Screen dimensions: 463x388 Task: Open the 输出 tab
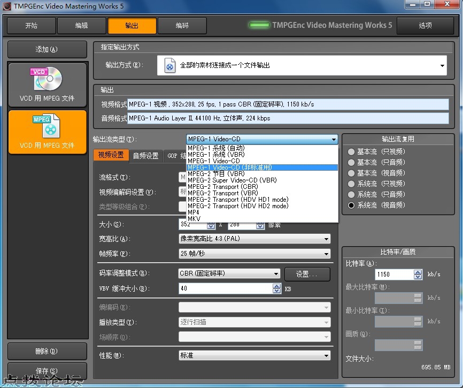coord(132,25)
